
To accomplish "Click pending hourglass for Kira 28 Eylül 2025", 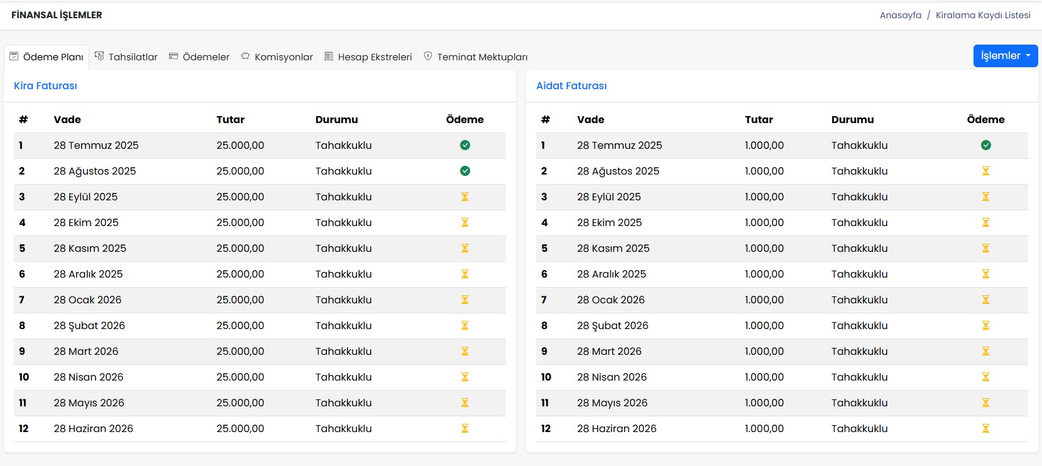I will point(465,197).
